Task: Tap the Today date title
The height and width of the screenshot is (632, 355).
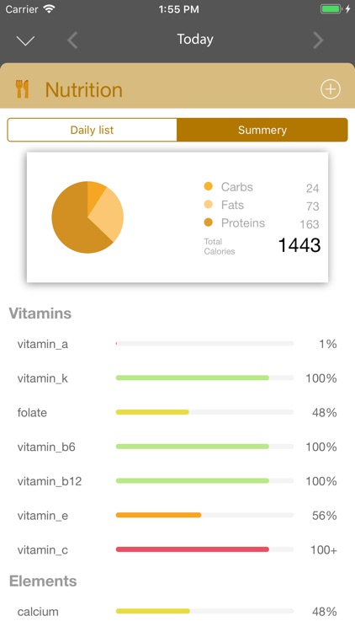Action: [195, 39]
